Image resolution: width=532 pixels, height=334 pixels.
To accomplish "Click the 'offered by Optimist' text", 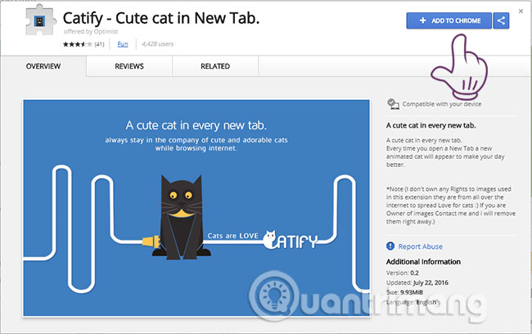I will pyautogui.click(x=91, y=32).
